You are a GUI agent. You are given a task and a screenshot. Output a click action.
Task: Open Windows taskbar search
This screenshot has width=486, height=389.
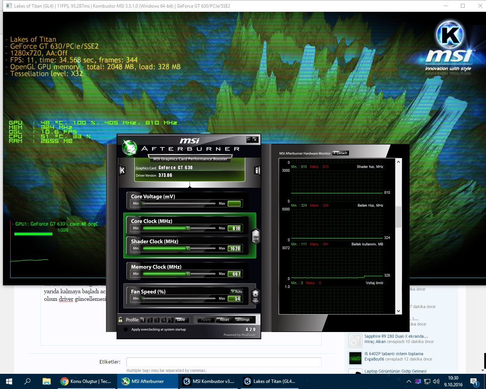tap(27, 381)
